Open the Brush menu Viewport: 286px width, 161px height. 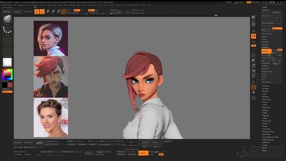(x=9, y=5)
